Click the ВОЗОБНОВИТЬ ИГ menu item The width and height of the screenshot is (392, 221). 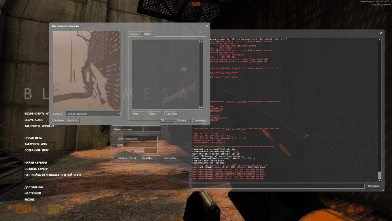(37, 114)
